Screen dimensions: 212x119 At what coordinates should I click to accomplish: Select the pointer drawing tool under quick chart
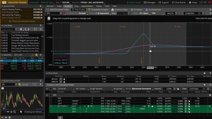pyautogui.click(x=21, y=112)
